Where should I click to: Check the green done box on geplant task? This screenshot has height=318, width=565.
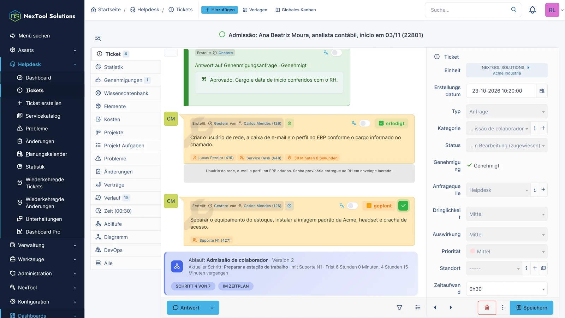[x=403, y=206]
